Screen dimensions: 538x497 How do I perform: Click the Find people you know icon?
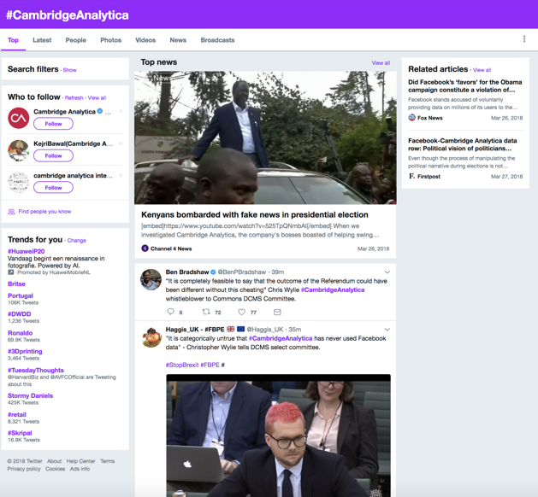[x=11, y=212]
